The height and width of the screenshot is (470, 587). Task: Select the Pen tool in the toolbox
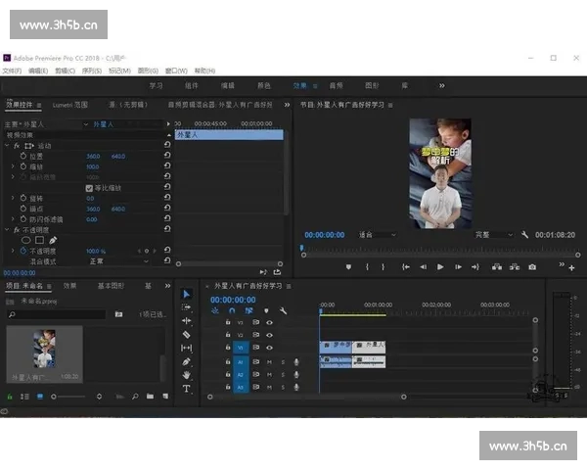tap(187, 361)
